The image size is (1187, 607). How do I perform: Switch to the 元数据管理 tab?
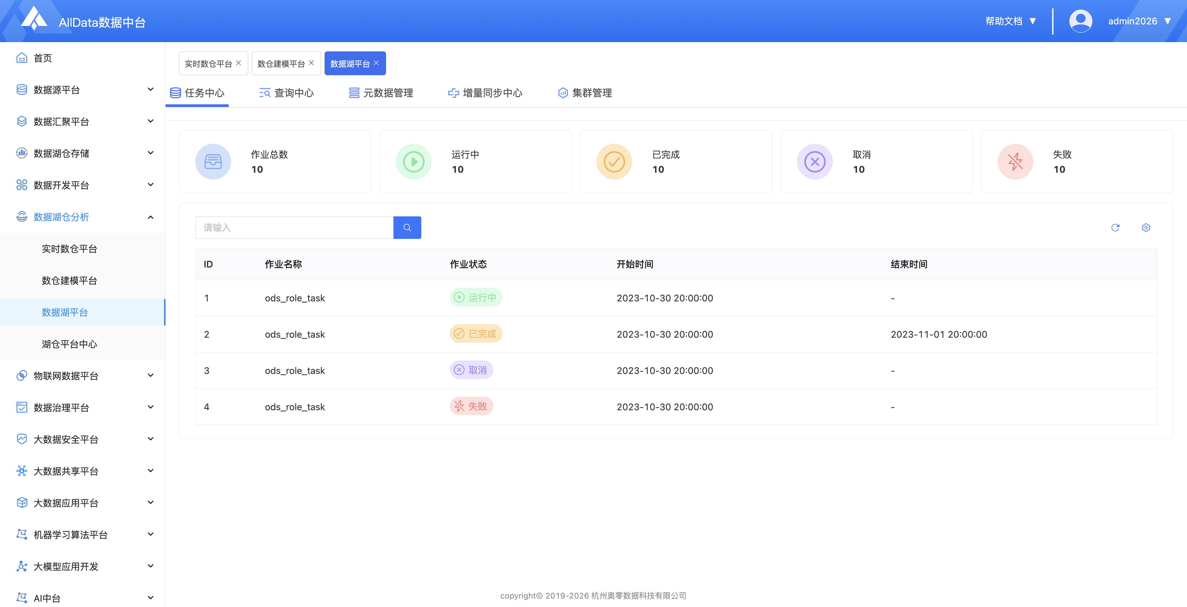(x=381, y=93)
